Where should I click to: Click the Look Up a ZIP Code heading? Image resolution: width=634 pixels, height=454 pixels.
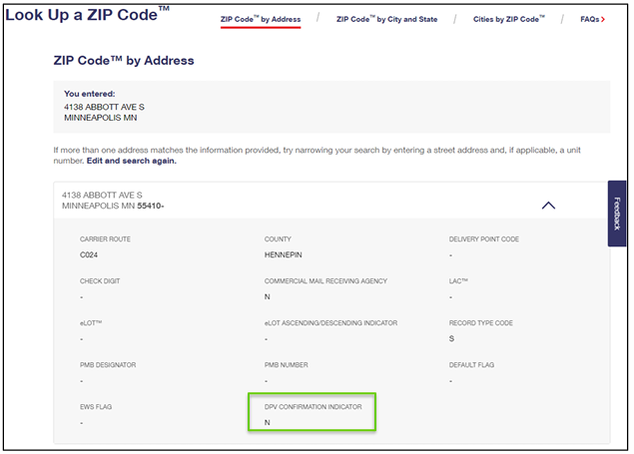click(87, 14)
